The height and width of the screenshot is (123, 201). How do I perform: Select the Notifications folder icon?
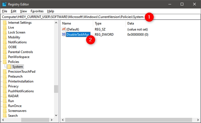point(5,42)
